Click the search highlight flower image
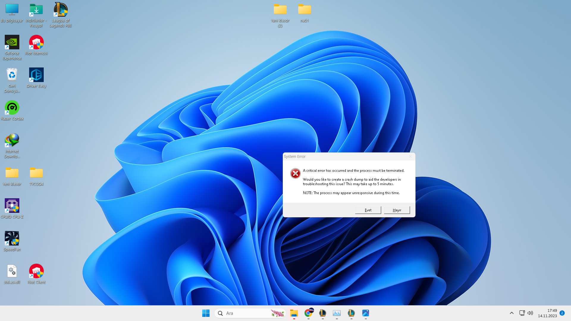This screenshot has width=571, height=321. 277,313
